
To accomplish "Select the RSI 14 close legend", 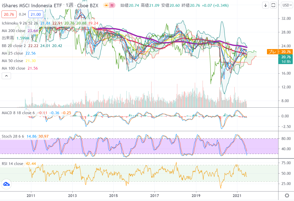I will point(12,164).
